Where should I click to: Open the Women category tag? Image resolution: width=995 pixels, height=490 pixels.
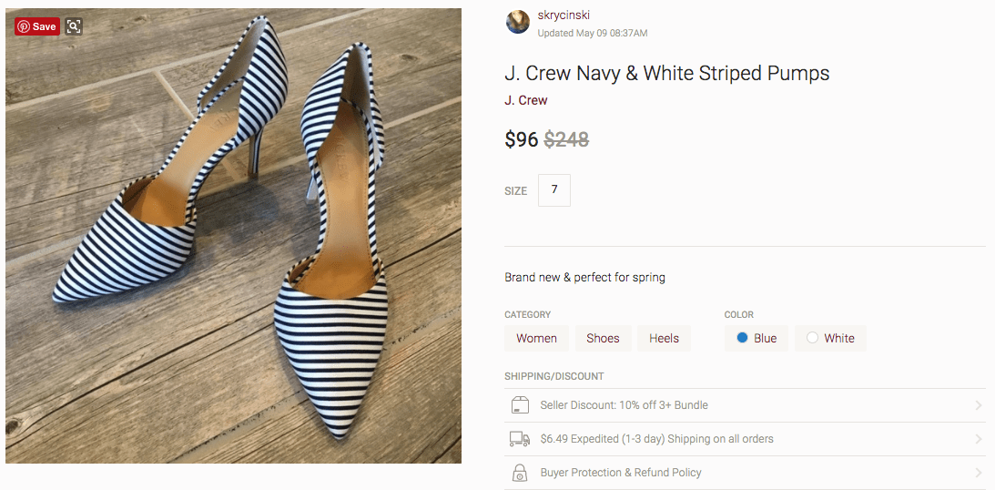(536, 338)
